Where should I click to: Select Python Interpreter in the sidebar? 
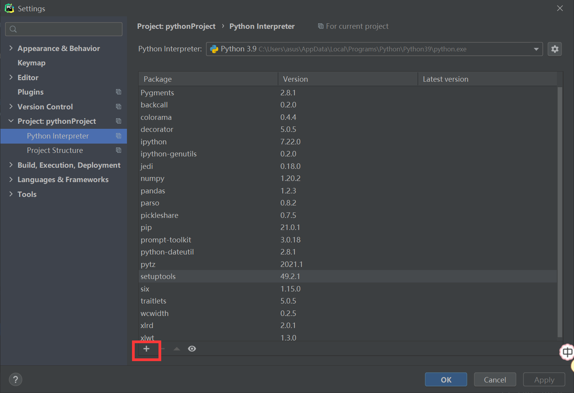[x=63, y=136]
